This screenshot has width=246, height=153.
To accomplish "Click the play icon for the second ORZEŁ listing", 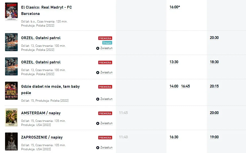I will [97, 73].
